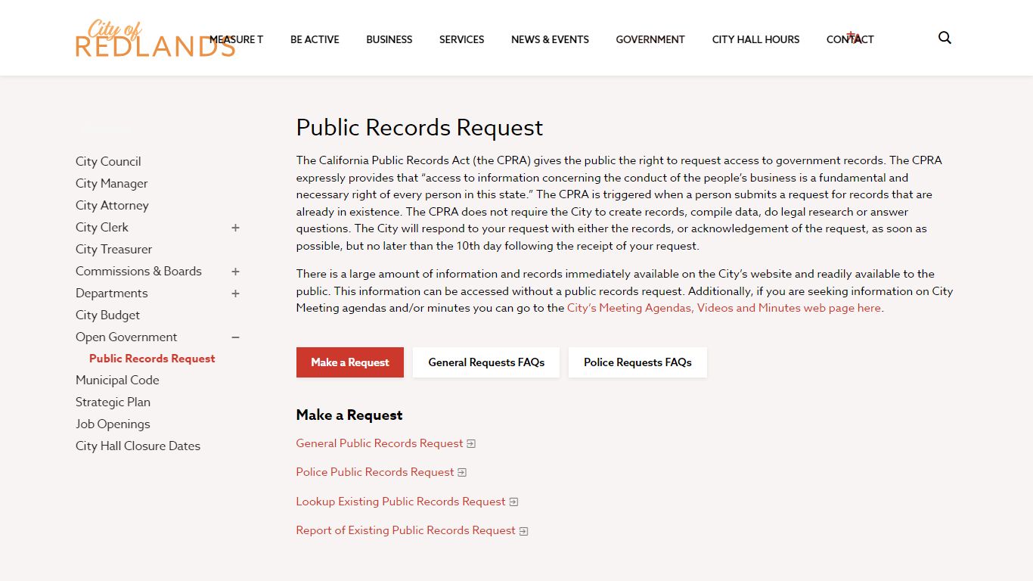This screenshot has height=581, width=1033.
Task: Go to City Attorney page
Action: [112, 205]
